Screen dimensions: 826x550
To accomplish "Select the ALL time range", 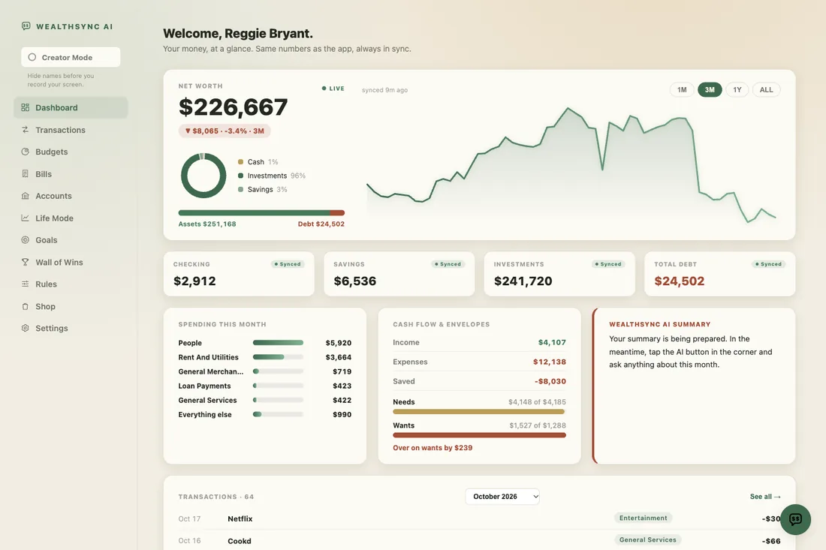I will (x=767, y=89).
